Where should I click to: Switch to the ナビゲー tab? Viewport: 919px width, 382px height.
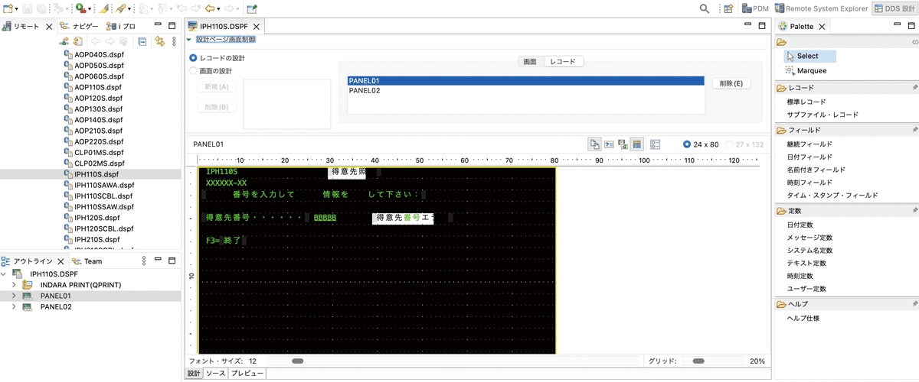[x=80, y=26]
